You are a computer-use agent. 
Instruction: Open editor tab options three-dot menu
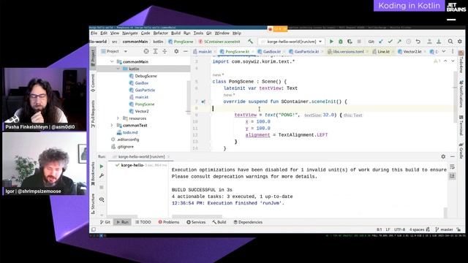coord(453,51)
